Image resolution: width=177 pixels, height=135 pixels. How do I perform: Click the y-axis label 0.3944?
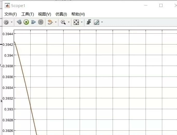8,34
